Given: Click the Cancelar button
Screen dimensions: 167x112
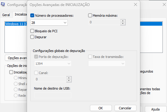Looking at the screenshot, I should click(x=125, y=108).
